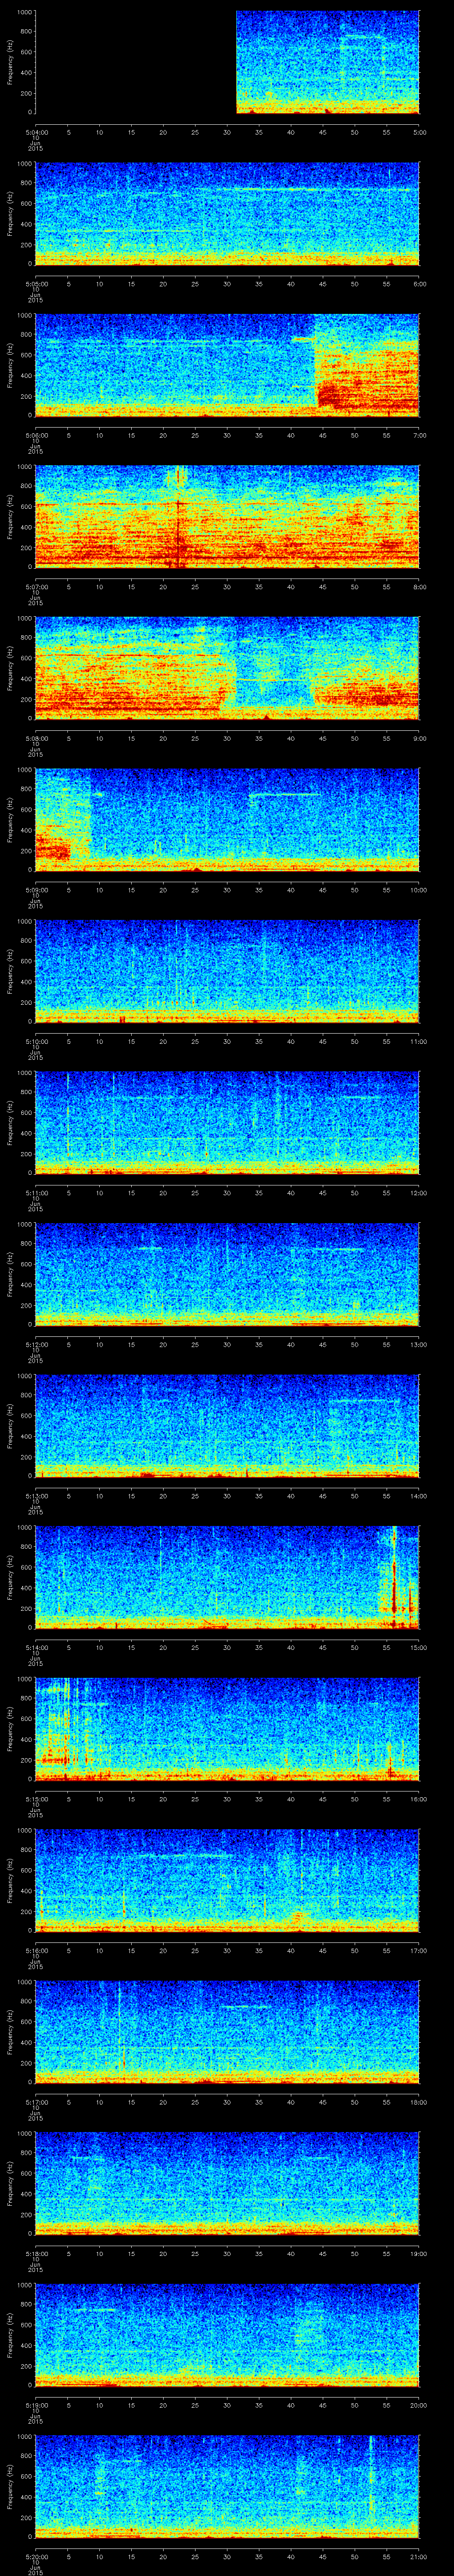
Task: Click the "5:17:00" start time label
Action: pos(36,2101)
